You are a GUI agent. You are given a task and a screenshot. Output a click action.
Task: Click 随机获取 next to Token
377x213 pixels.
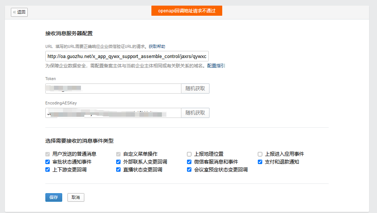coord(195,88)
